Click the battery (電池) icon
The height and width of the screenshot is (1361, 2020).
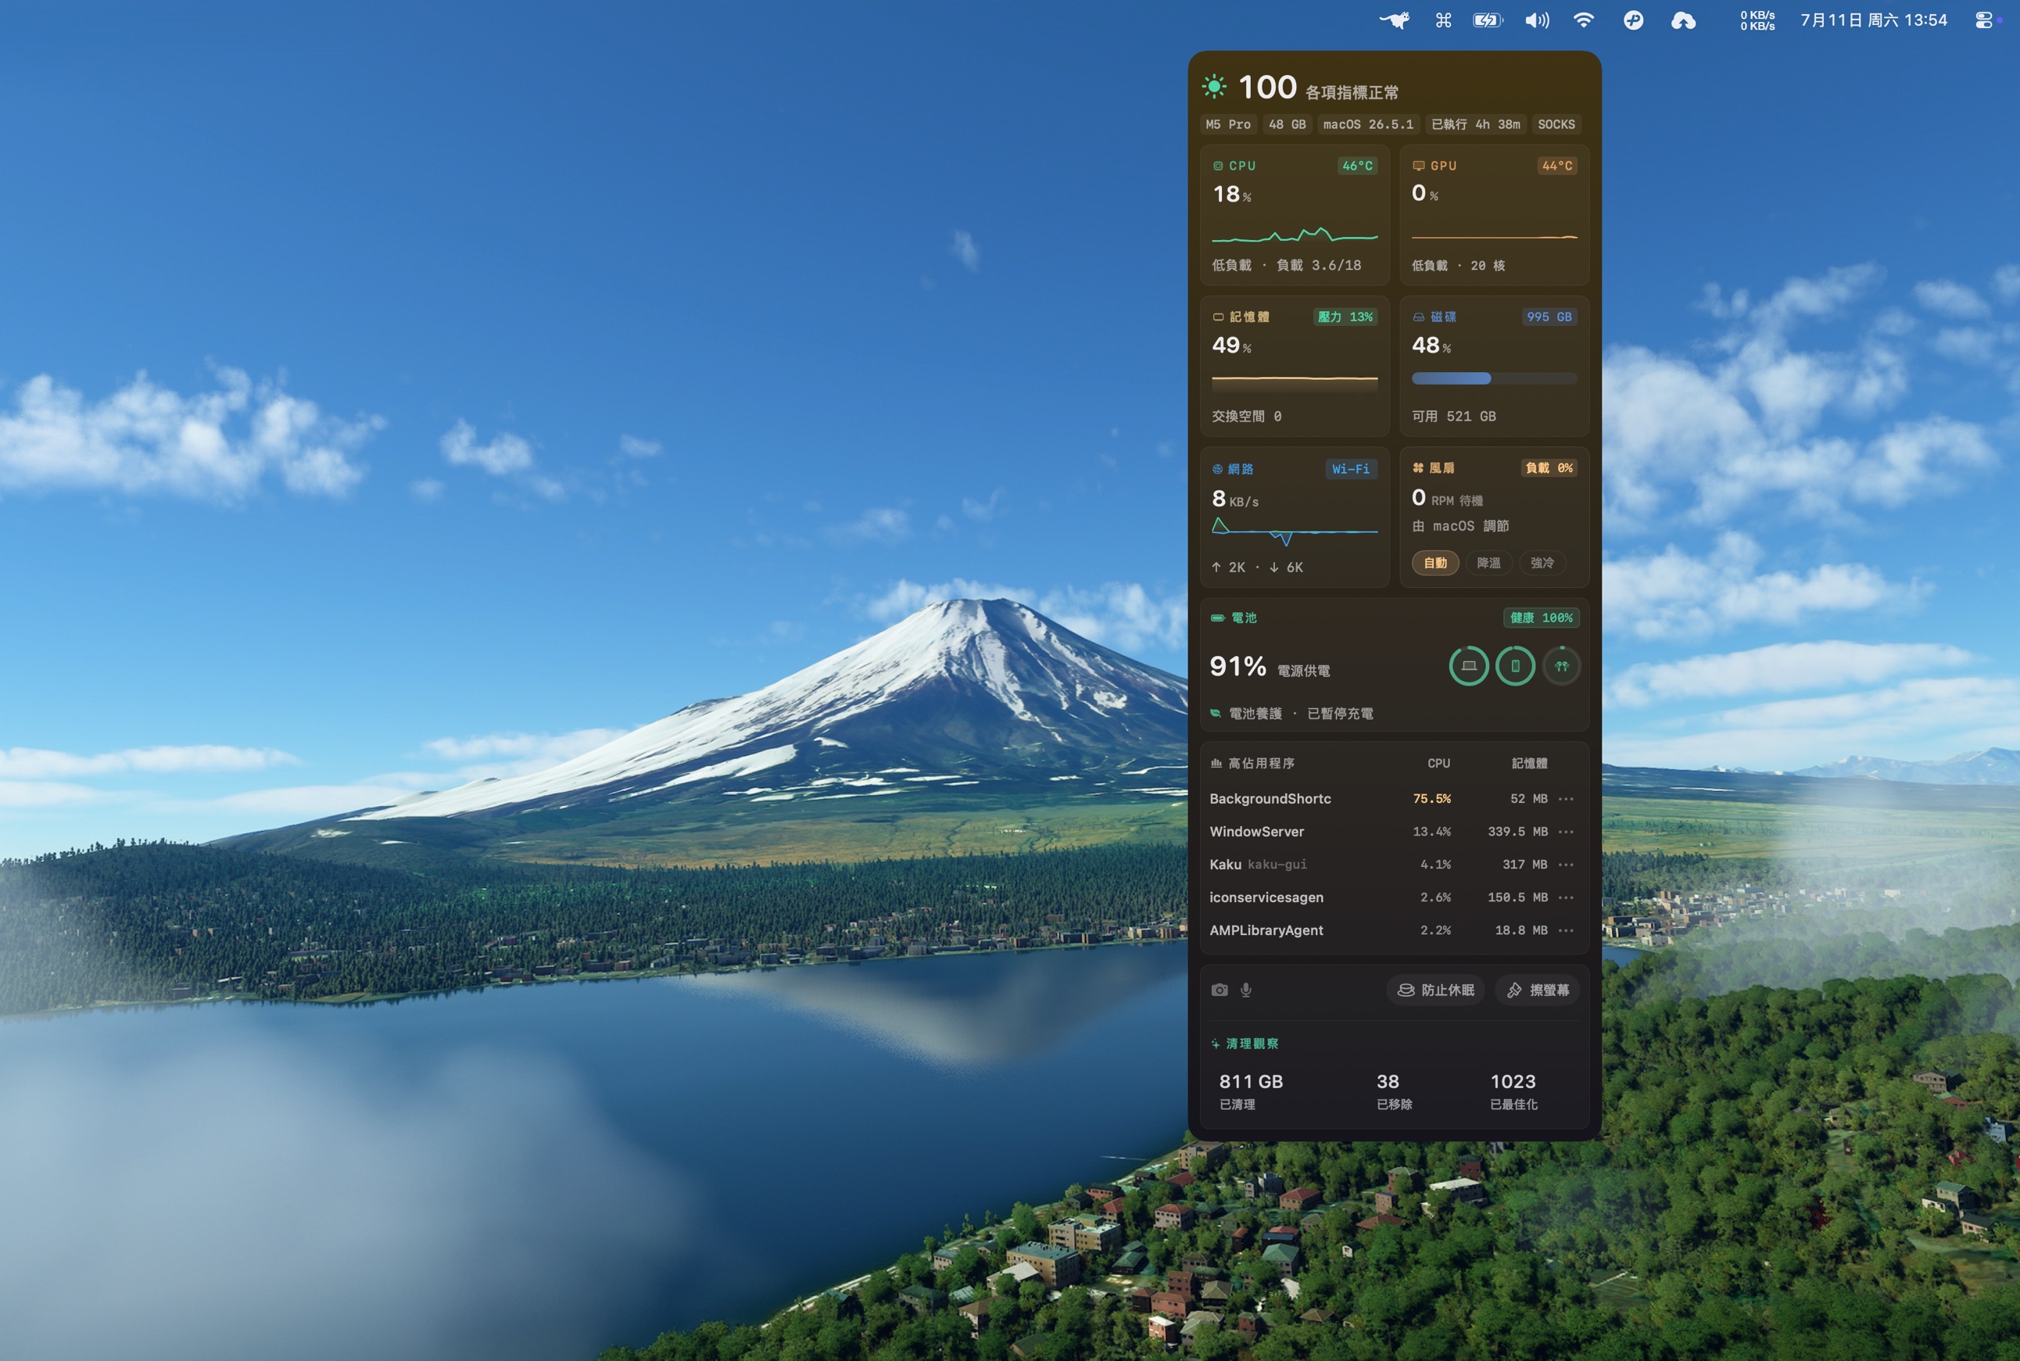tap(1217, 618)
